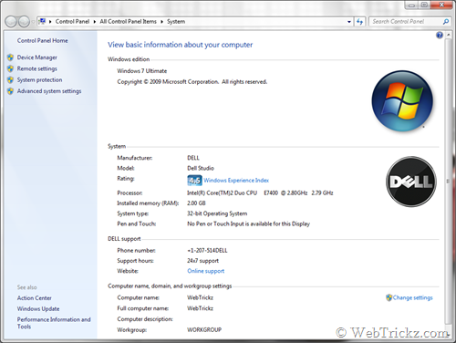Open address bar history dropdown arrow

coord(349,22)
